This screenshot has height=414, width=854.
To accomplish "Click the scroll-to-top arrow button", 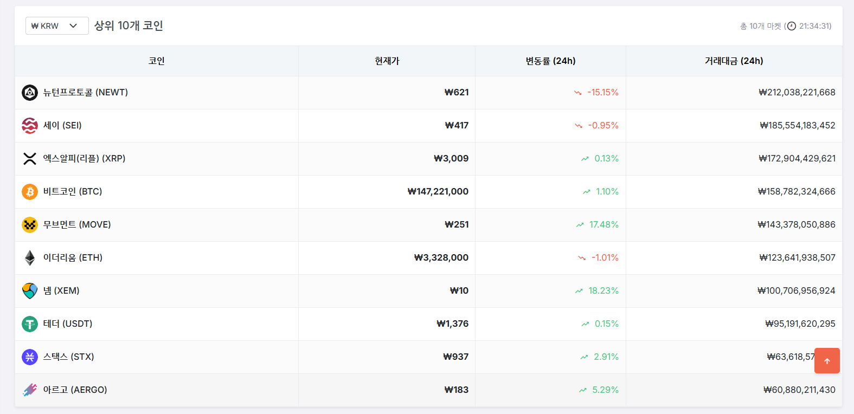I will pyautogui.click(x=827, y=361).
